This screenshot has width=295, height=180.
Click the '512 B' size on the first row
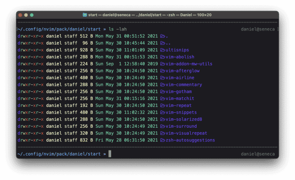point(86,36)
